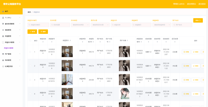
Task: Click the home icon beside 首页 in sidebar
Action: 3,11
